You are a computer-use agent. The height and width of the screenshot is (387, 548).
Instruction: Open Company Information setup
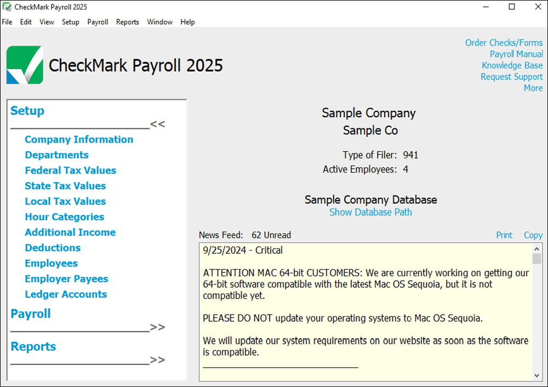click(79, 139)
